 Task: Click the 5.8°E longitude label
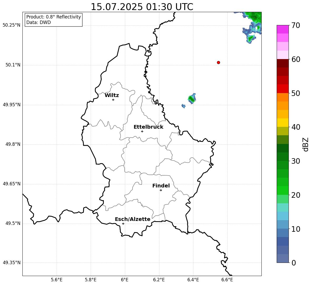click(91, 280)
